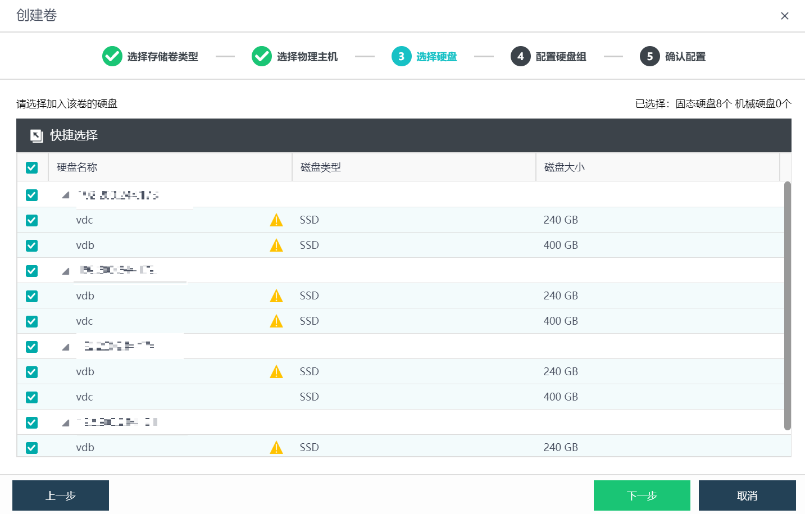
Task: Click the first host's blurred name row
Action: (x=119, y=195)
